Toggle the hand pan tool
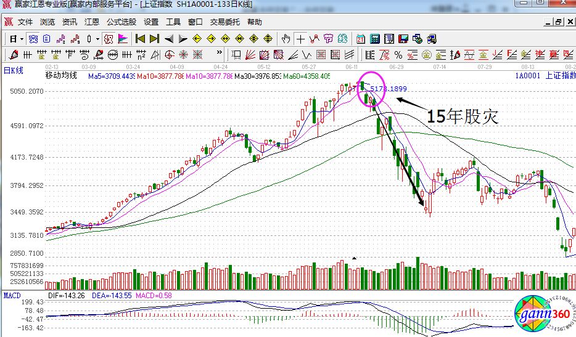 click(286, 39)
